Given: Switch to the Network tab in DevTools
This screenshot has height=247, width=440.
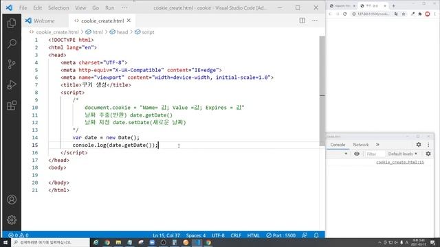Looking at the screenshot, I should [360, 145].
